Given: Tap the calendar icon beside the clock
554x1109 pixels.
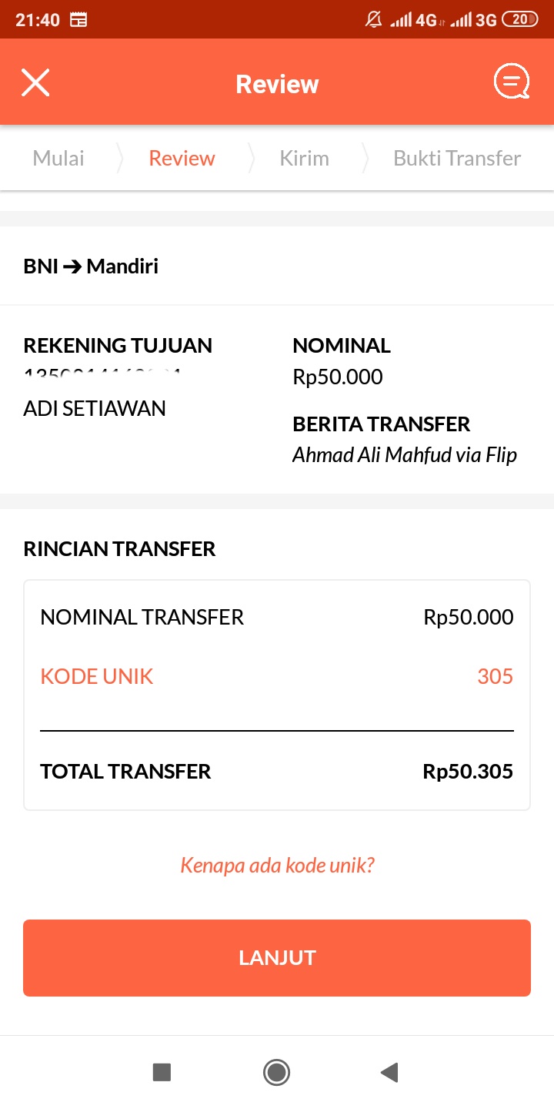Looking at the screenshot, I should tap(78, 20).
